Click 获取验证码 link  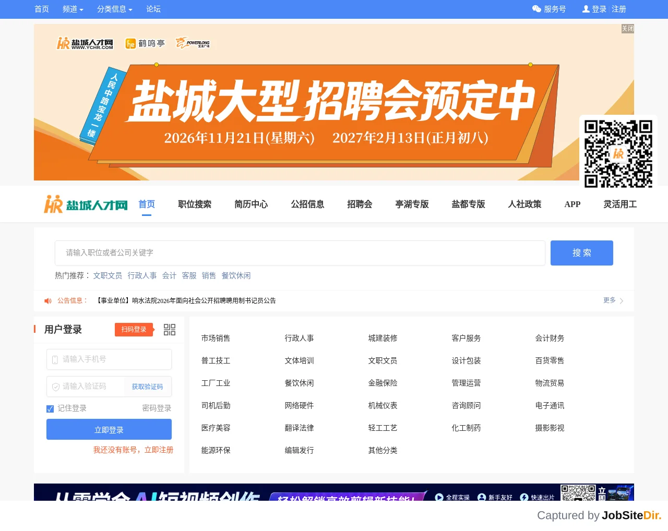tap(147, 387)
